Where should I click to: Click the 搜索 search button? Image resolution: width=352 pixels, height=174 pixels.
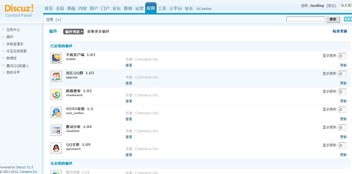[333, 19]
